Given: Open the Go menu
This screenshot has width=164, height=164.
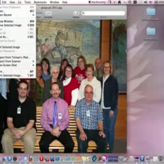Looking at the screenshot, I should coord(20,2).
